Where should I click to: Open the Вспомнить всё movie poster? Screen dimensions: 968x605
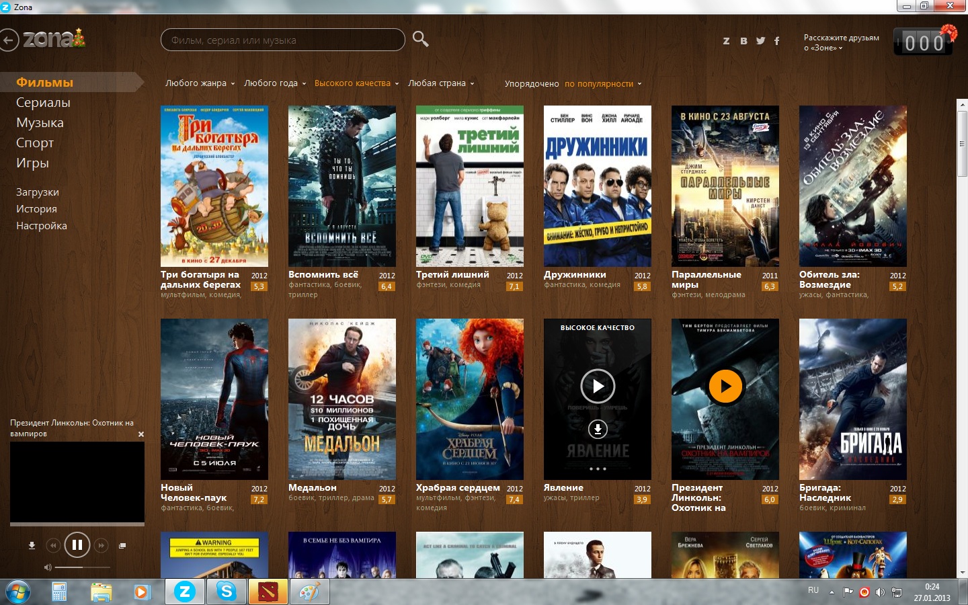[x=342, y=186]
